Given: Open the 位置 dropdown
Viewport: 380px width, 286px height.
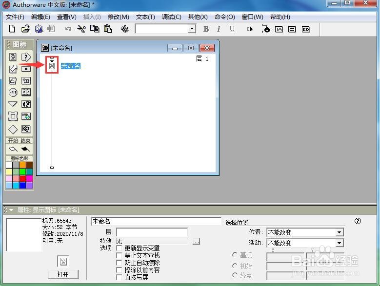Looking at the screenshot, I should point(340,232).
